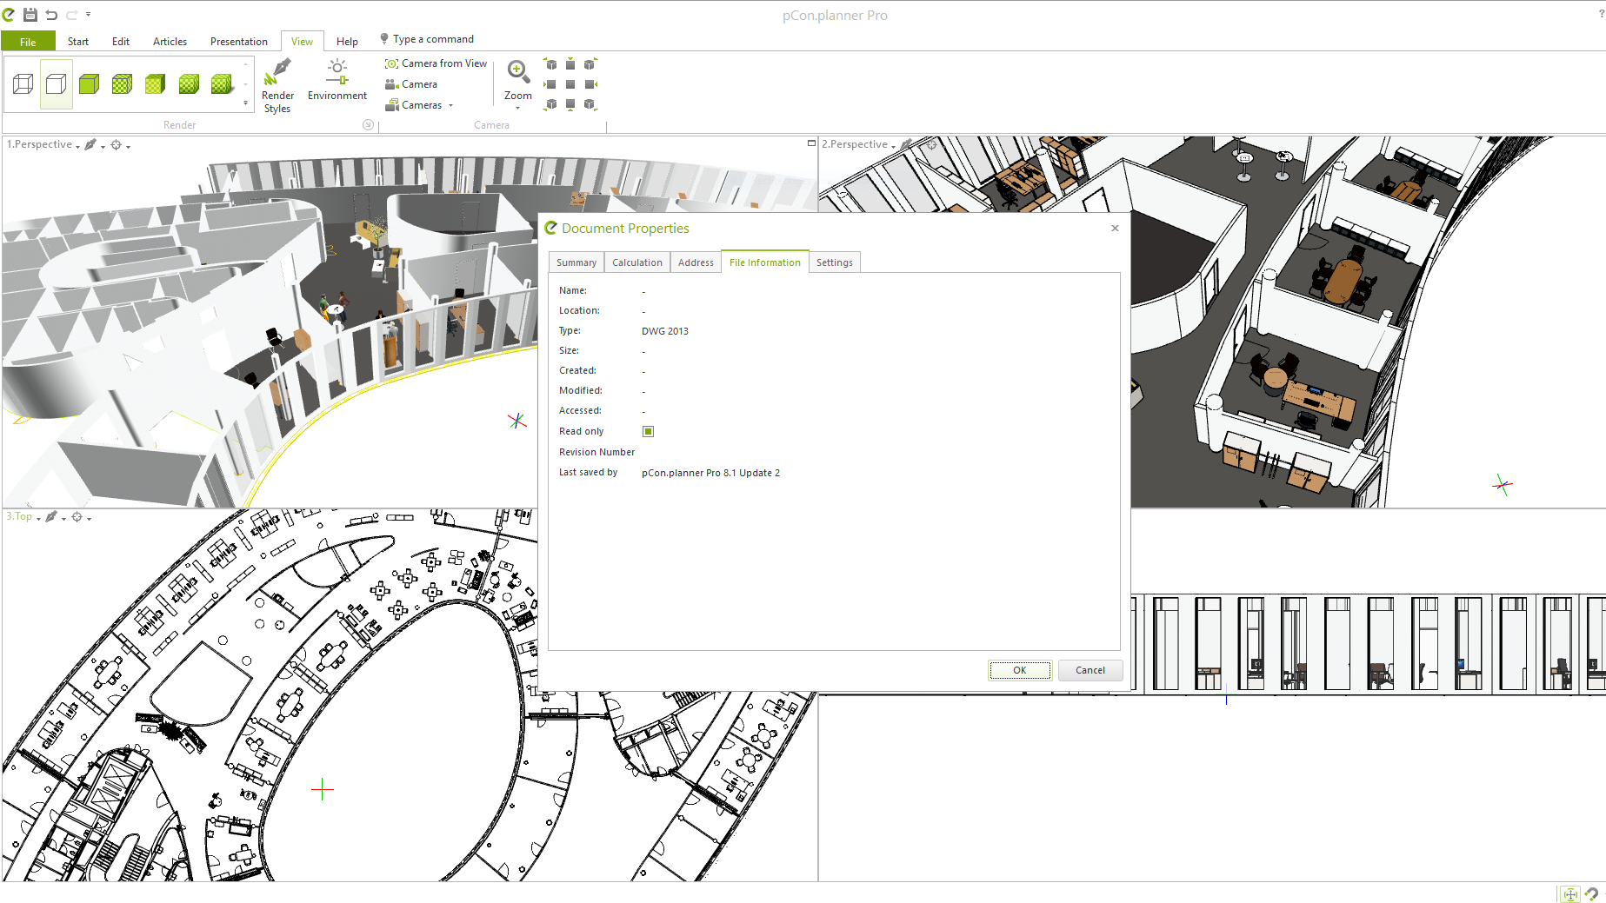Click the status bar fit-view icon
This screenshot has height=903, width=1606.
1570,894
